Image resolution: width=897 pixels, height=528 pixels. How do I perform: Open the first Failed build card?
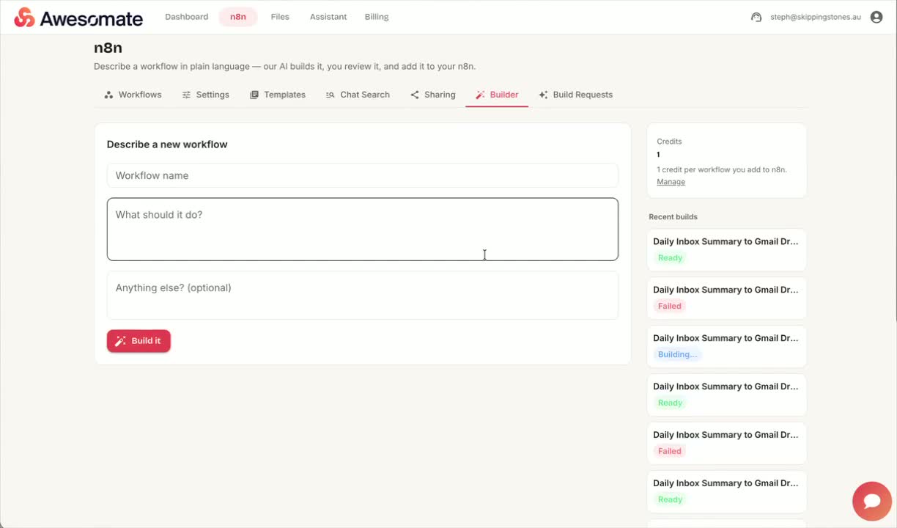726,298
